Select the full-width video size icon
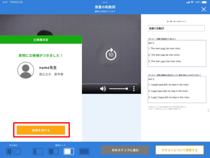 pyautogui.click(x=84, y=152)
